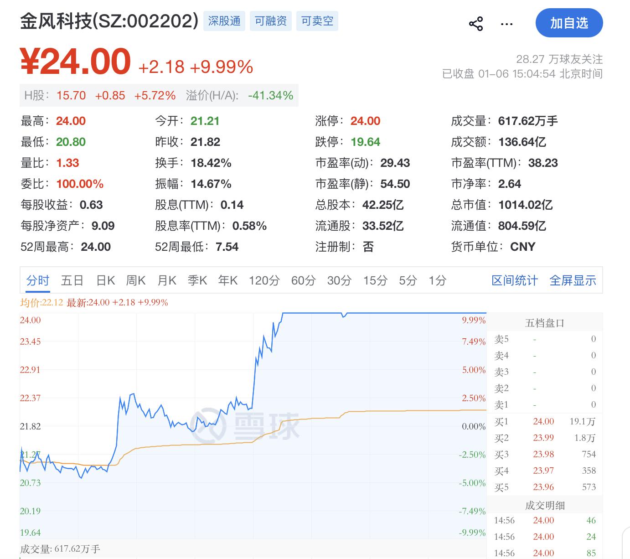
Task: Click the 市盈率(TTM) value 38.23
Action: pos(543,163)
